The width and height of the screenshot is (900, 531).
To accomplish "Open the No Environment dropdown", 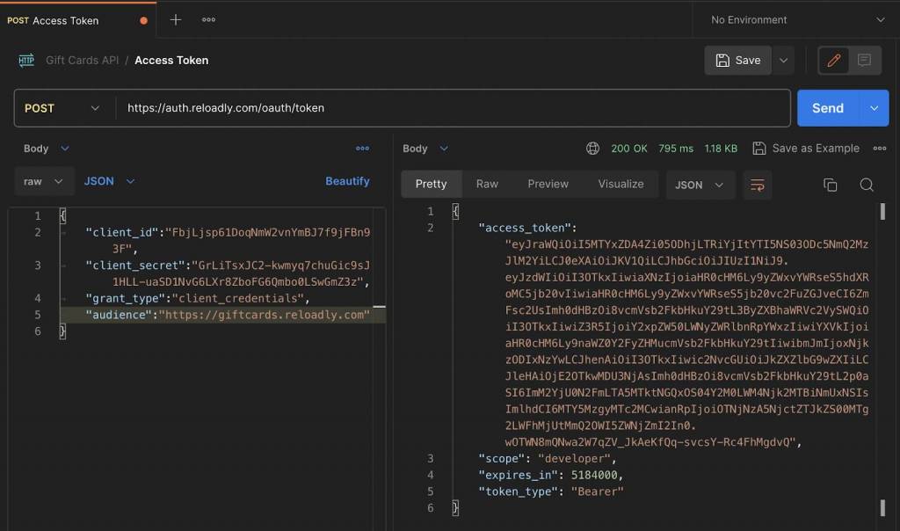I will click(x=797, y=19).
